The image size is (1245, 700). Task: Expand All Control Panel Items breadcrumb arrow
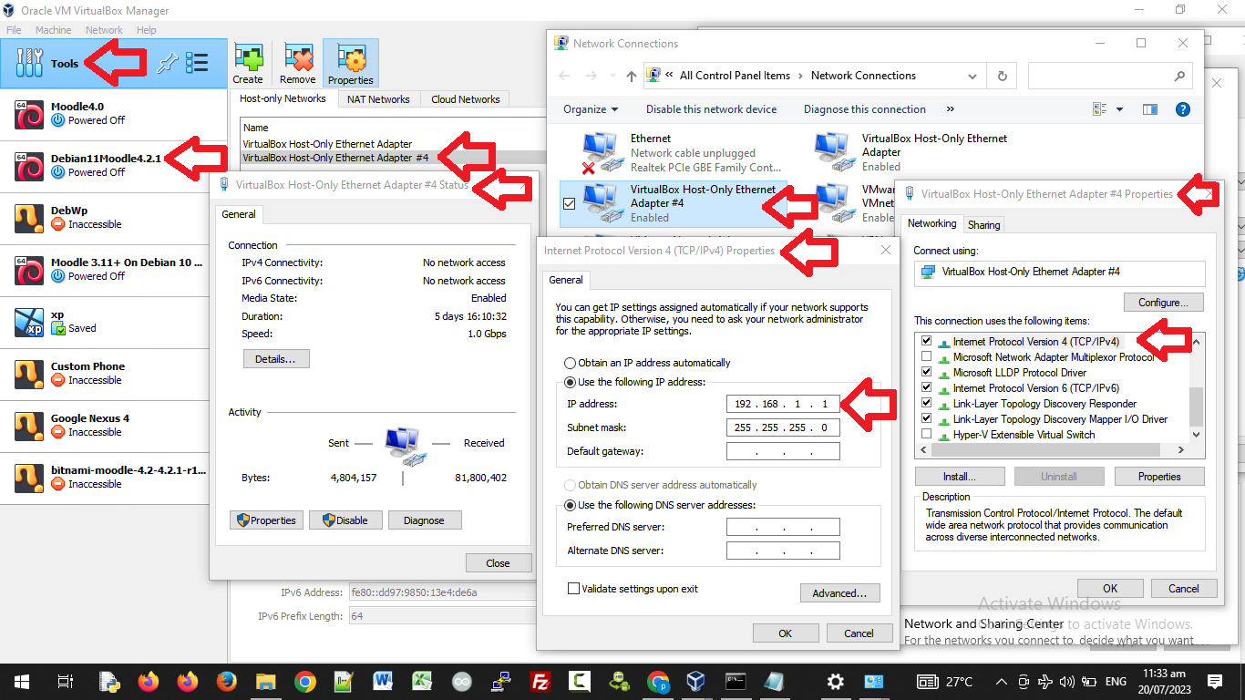[x=801, y=76]
